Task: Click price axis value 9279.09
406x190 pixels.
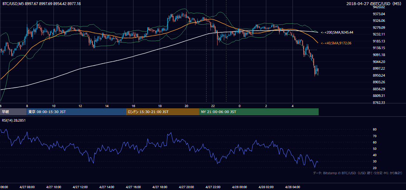Action: pos(379,28)
